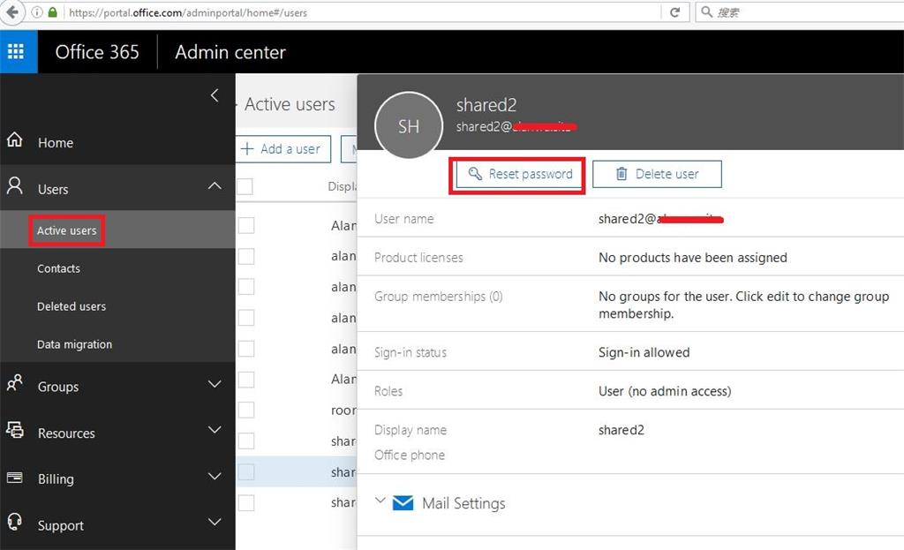Click the browser back arrow button
This screenshot has height=550, width=904.
point(12,12)
